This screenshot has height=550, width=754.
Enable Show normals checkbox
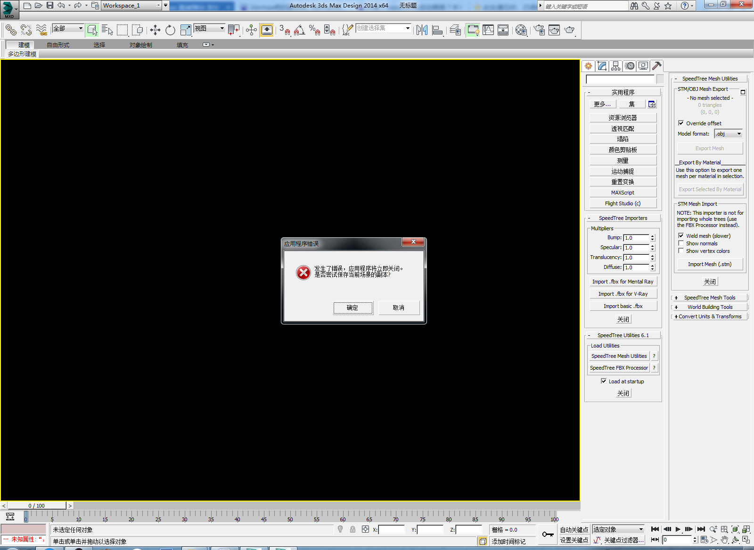(x=681, y=243)
